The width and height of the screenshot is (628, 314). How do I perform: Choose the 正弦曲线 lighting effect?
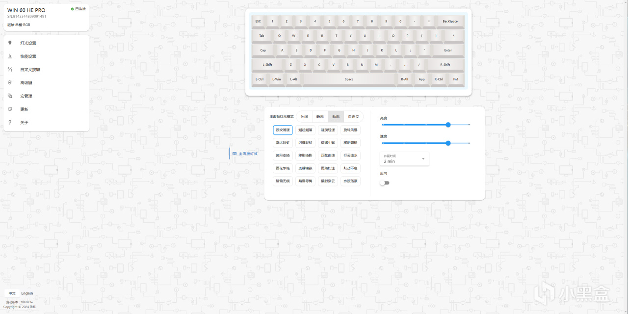click(328, 156)
